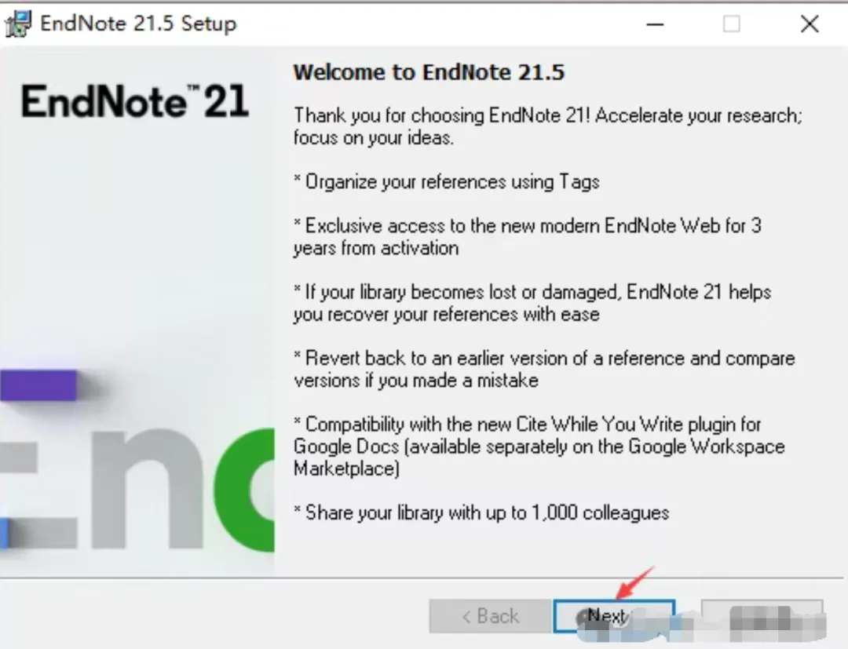Click the disabled Back button
This screenshot has height=649, width=848.
point(490,616)
